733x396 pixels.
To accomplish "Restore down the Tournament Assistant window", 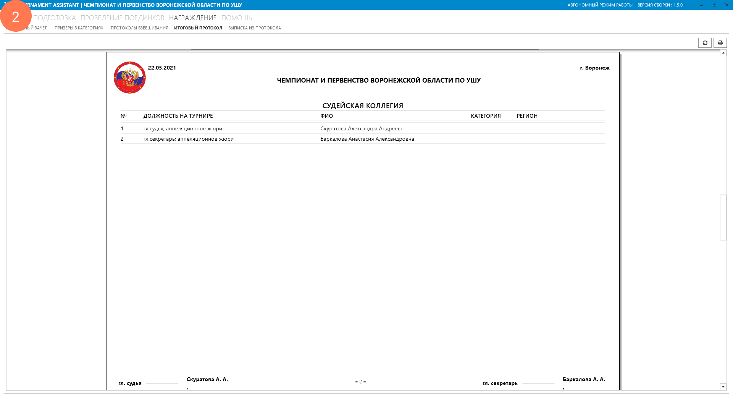I will point(714,5).
